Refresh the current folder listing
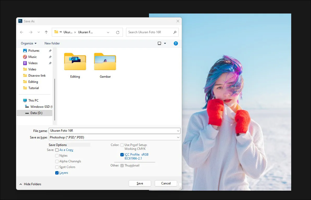Screen dimensions: 311x200 (118, 32)
